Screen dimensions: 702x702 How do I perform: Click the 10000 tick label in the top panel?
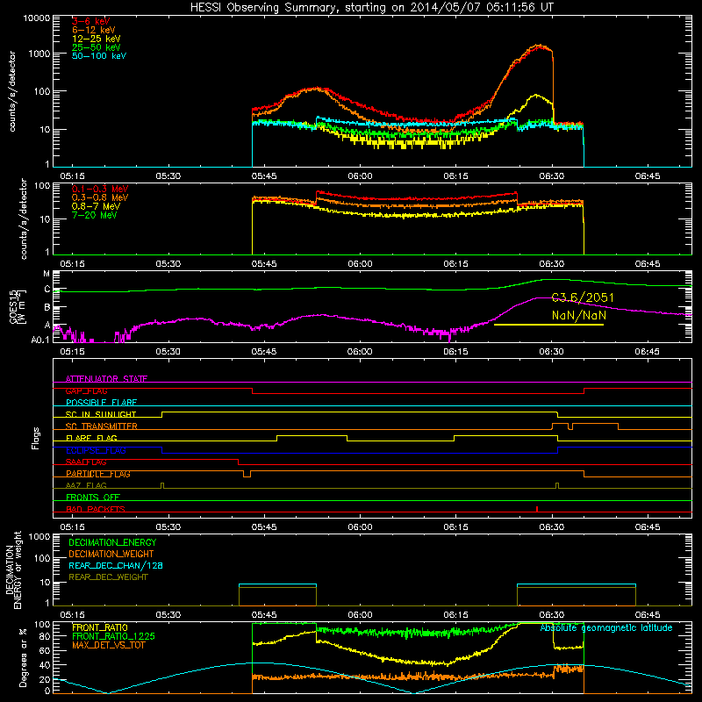[37, 18]
